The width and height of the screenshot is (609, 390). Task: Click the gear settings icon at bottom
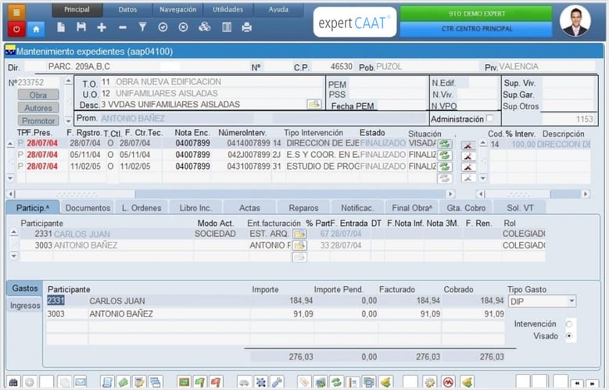pos(429,383)
